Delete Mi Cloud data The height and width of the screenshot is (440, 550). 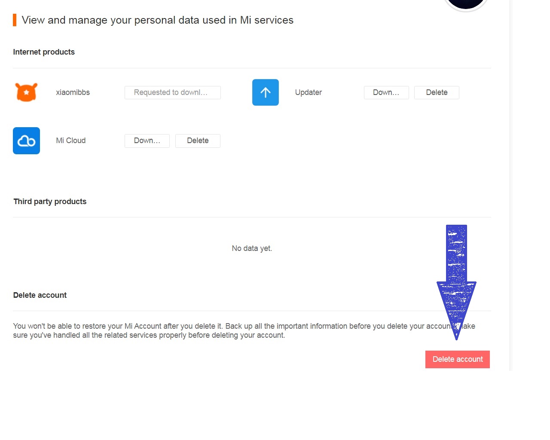click(198, 141)
